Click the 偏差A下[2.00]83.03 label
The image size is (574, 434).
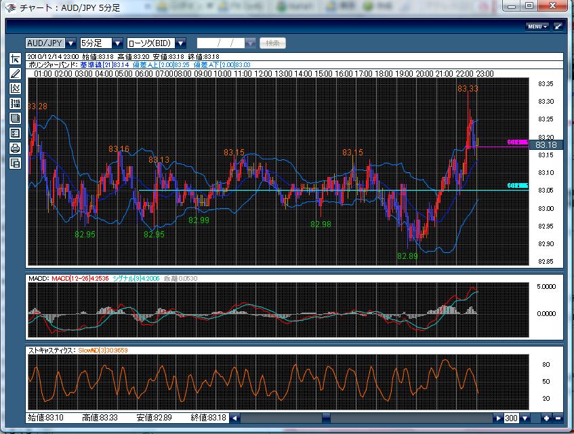click(222, 65)
